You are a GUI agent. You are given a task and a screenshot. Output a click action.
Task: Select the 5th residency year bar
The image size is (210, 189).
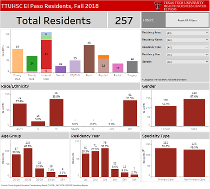(x=124, y=175)
